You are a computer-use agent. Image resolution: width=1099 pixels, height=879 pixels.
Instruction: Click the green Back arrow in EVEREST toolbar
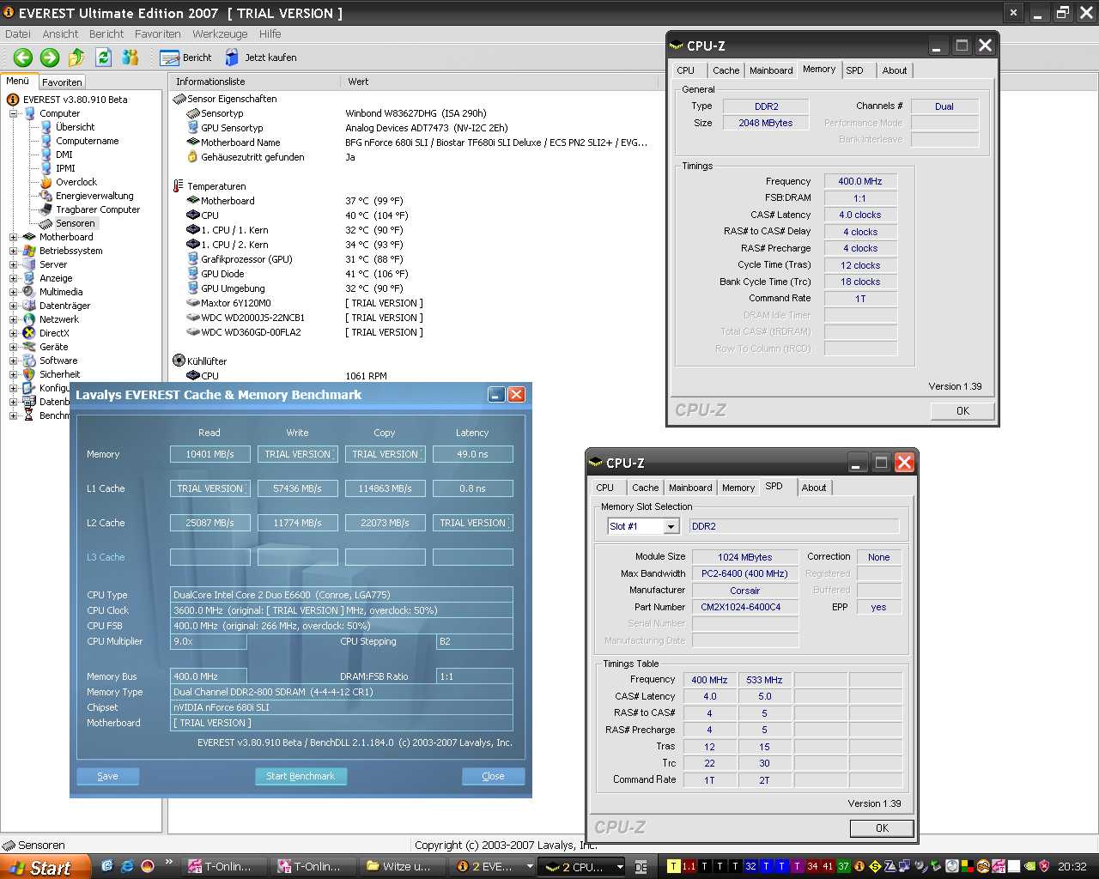point(23,58)
